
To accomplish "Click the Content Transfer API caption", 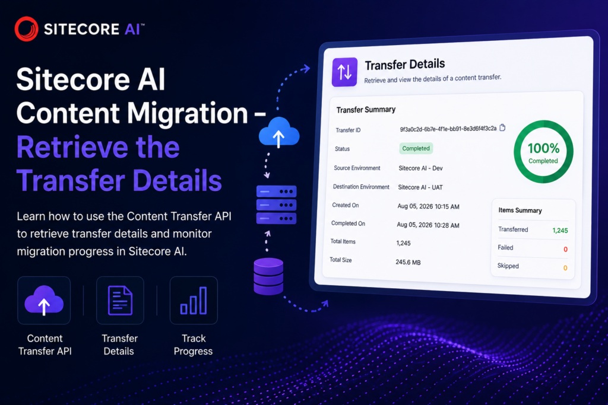I will click(45, 345).
